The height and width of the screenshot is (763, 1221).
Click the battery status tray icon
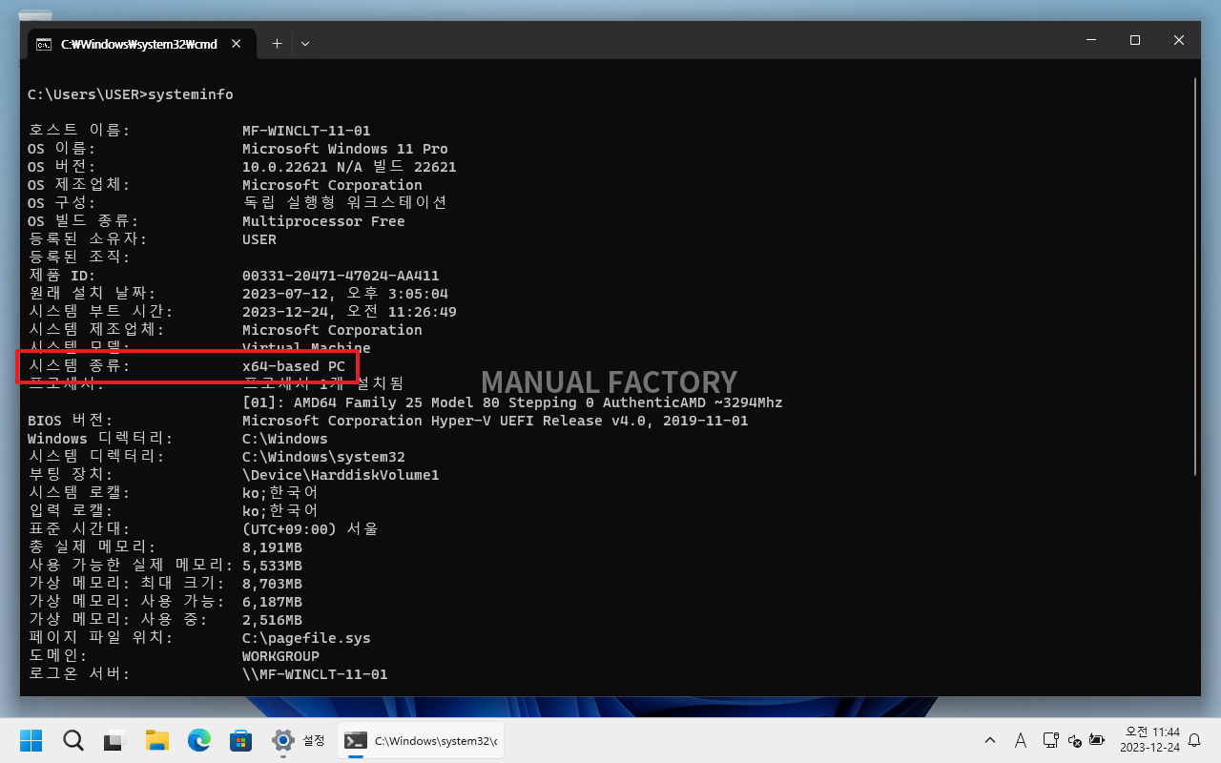(1097, 740)
